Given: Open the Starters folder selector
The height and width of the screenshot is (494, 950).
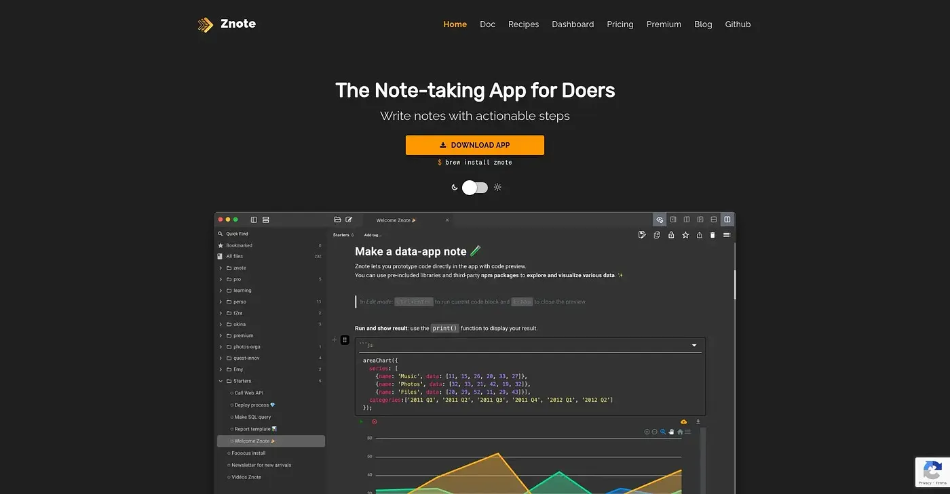Looking at the screenshot, I should (343, 235).
